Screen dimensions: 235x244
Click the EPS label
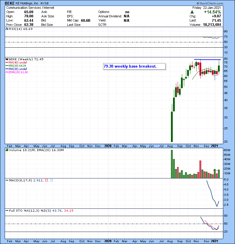(x=70, y=16)
